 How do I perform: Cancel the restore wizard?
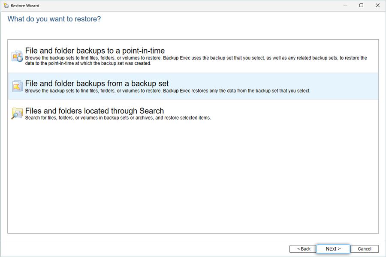pyautogui.click(x=364, y=249)
